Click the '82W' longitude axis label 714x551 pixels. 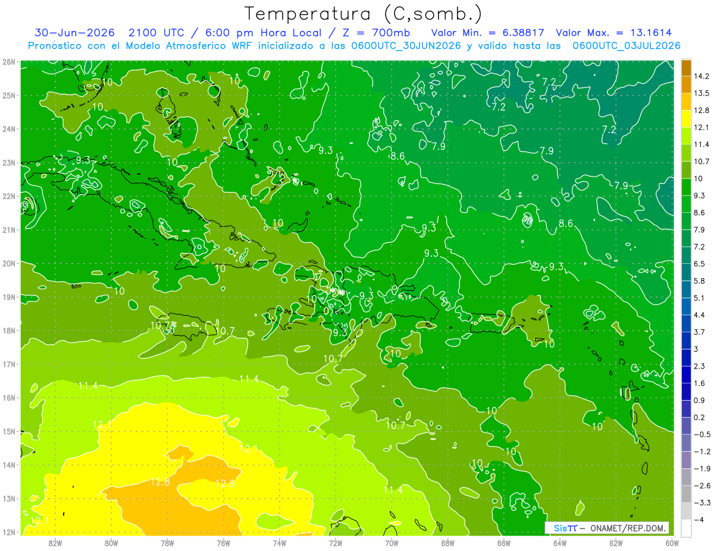point(55,543)
